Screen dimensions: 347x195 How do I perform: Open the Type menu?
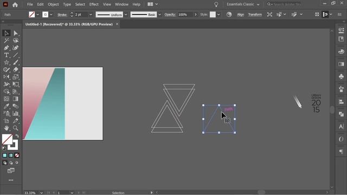[x=67, y=4]
